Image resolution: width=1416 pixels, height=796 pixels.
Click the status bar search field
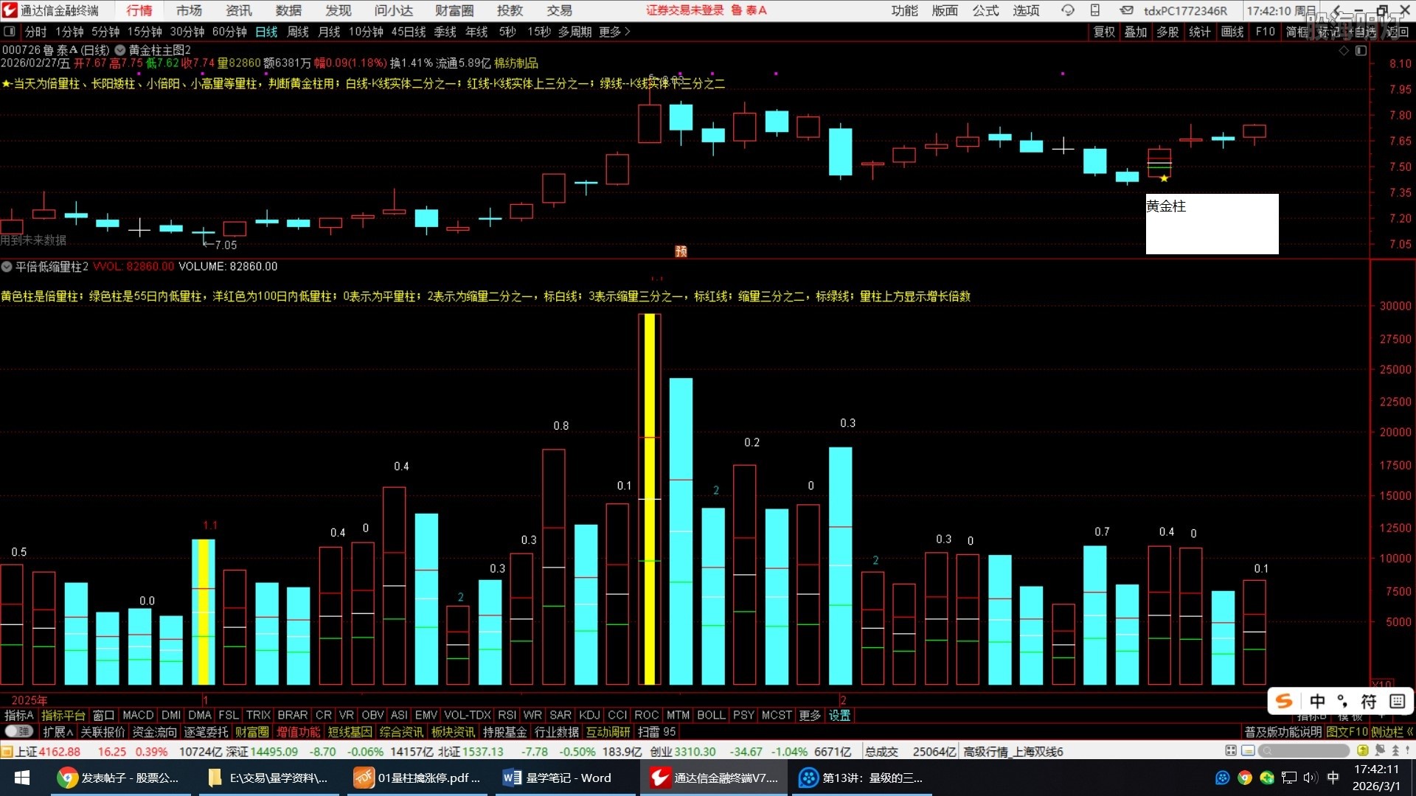point(1304,751)
